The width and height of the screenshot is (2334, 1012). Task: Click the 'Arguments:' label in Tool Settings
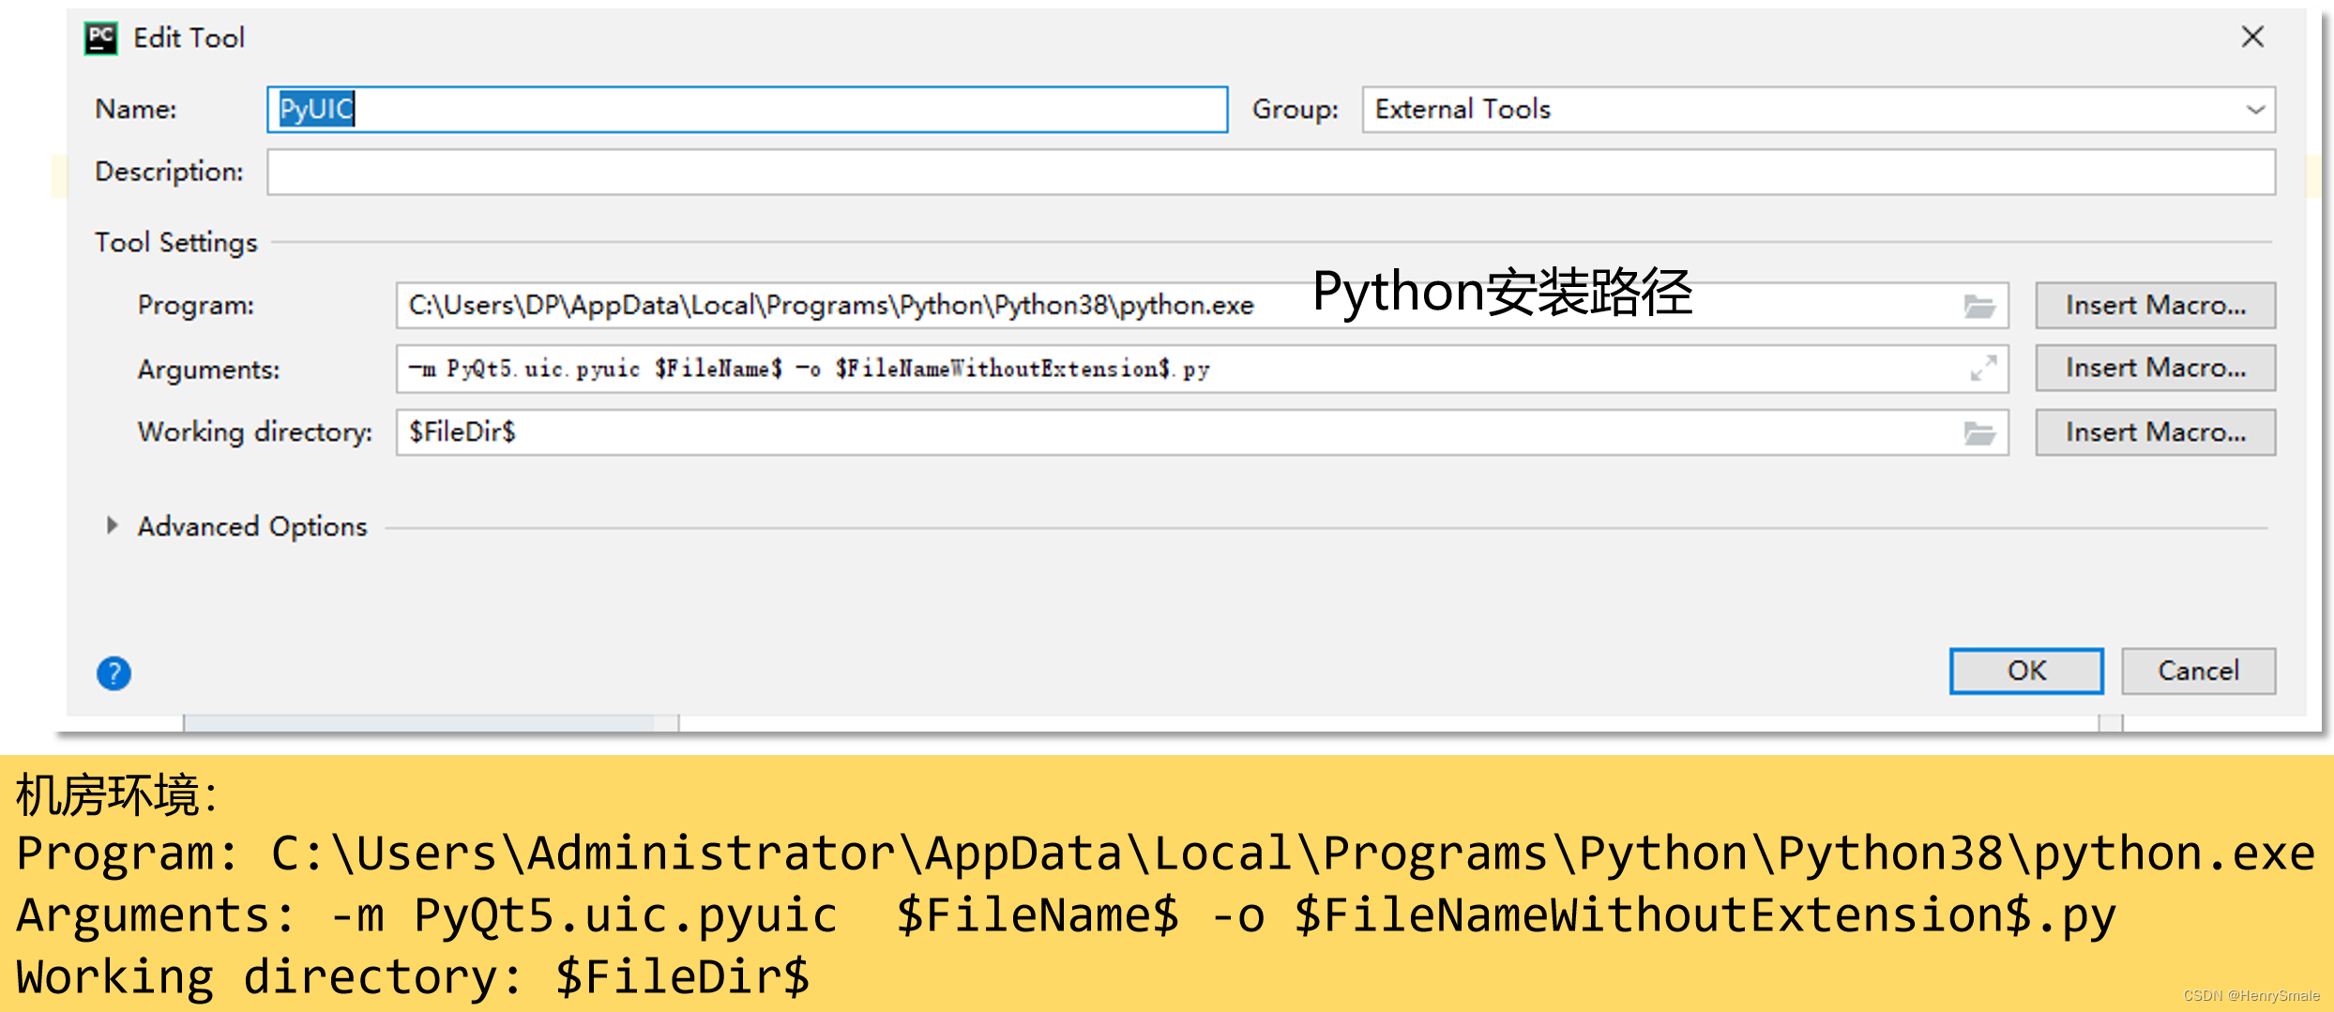pos(208,370)
